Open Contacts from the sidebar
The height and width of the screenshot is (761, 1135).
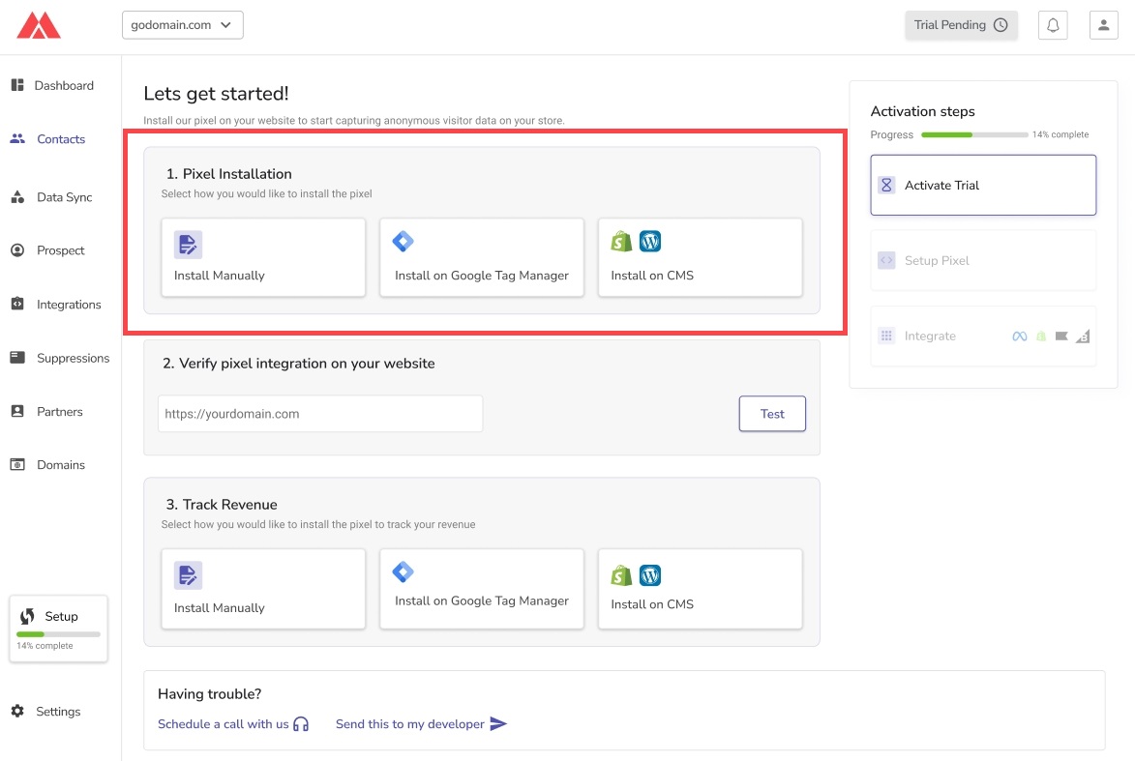click(61, 139)
